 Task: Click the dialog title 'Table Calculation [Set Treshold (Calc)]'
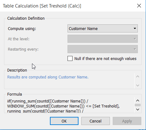click(42, 6)
